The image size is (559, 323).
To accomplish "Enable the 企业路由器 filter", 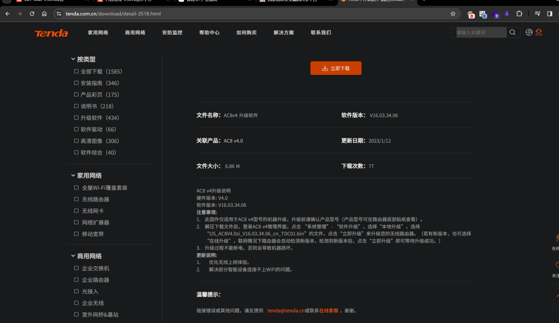I will [x=77, y=280].
